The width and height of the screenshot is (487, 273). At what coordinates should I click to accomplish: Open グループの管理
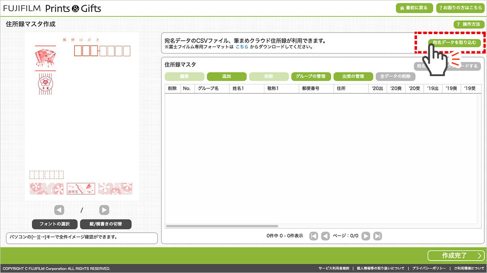310,77
